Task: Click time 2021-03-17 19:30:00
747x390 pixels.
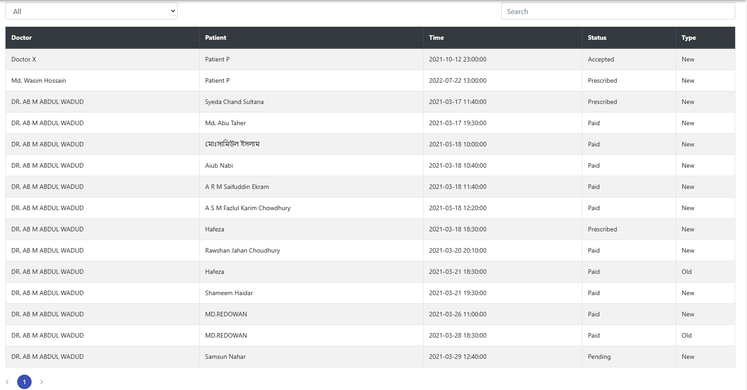Action: coord(457,123)
